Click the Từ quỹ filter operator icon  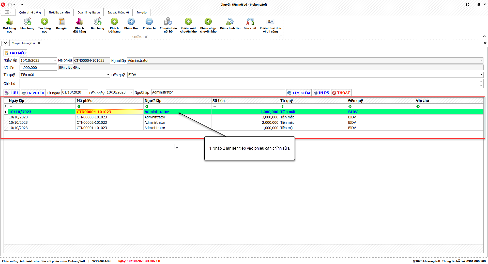282,106
